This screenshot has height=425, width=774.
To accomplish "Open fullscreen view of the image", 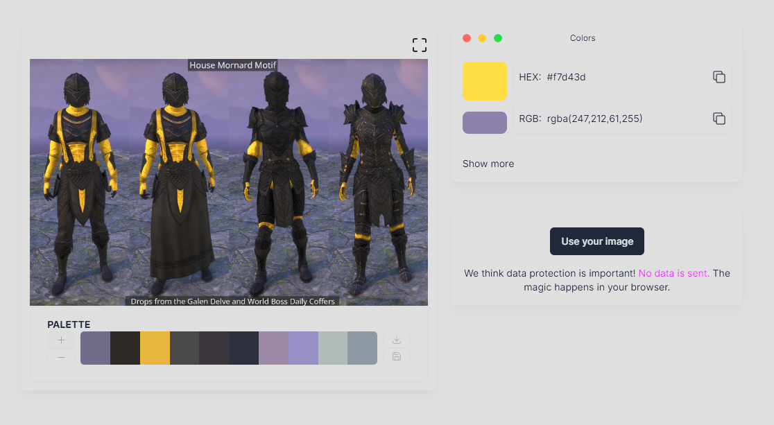I will click(x=420, y=45).
